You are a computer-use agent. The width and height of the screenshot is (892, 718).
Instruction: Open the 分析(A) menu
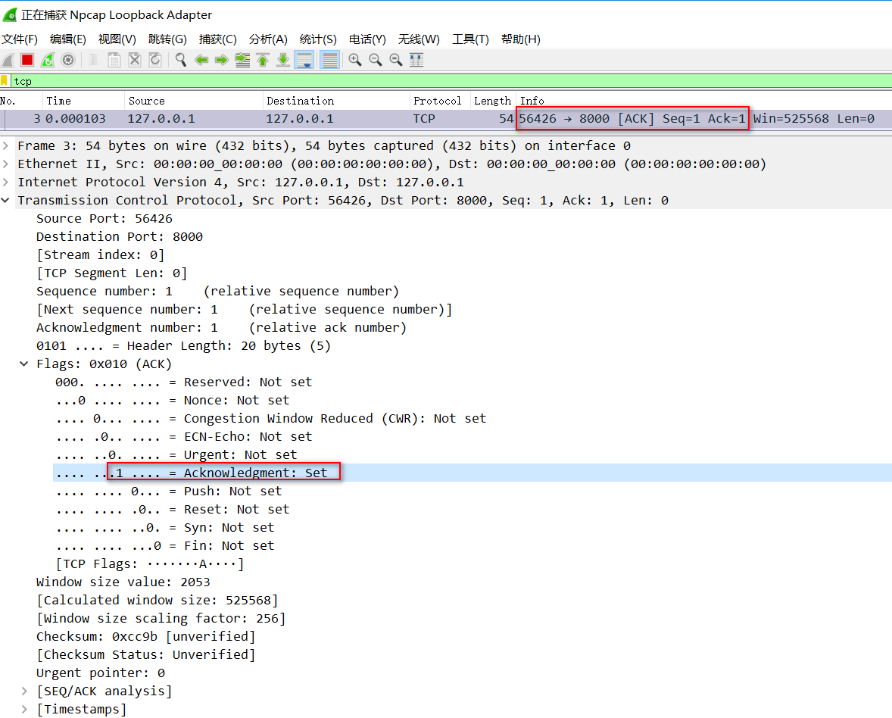click(268, 39)
